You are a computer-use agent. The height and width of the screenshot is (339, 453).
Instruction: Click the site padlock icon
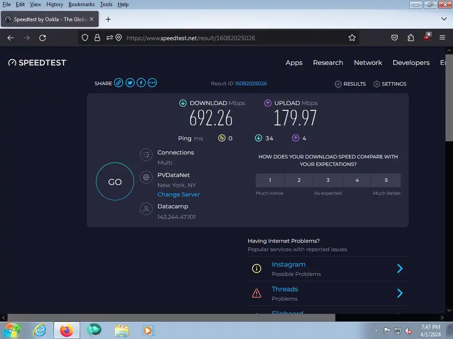coord(97,38)
